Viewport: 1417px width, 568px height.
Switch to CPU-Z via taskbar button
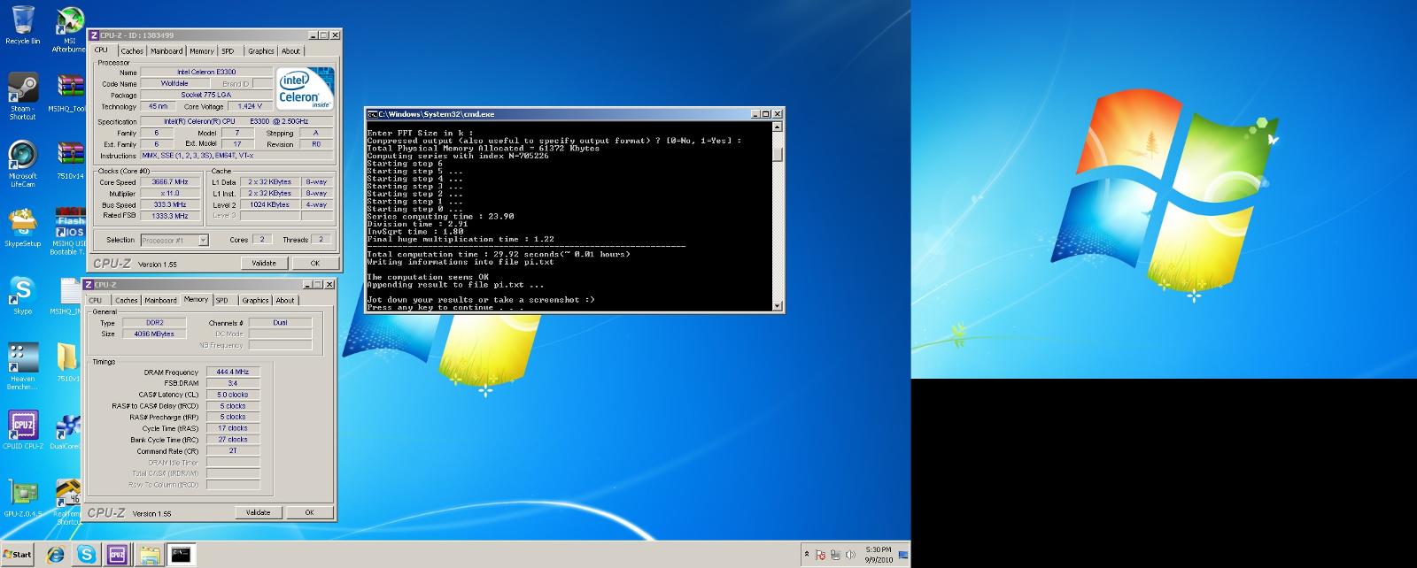click(117, 555)
